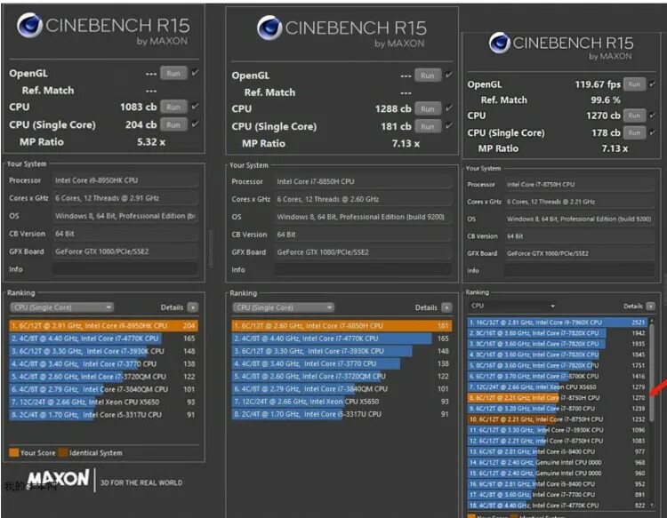
Task: Select ranking row i7-8700K scoring 1416
Action: tap(558, 376)
